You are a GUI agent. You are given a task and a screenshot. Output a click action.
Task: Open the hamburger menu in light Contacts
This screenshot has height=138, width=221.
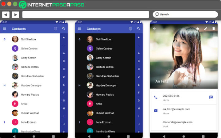5,29
